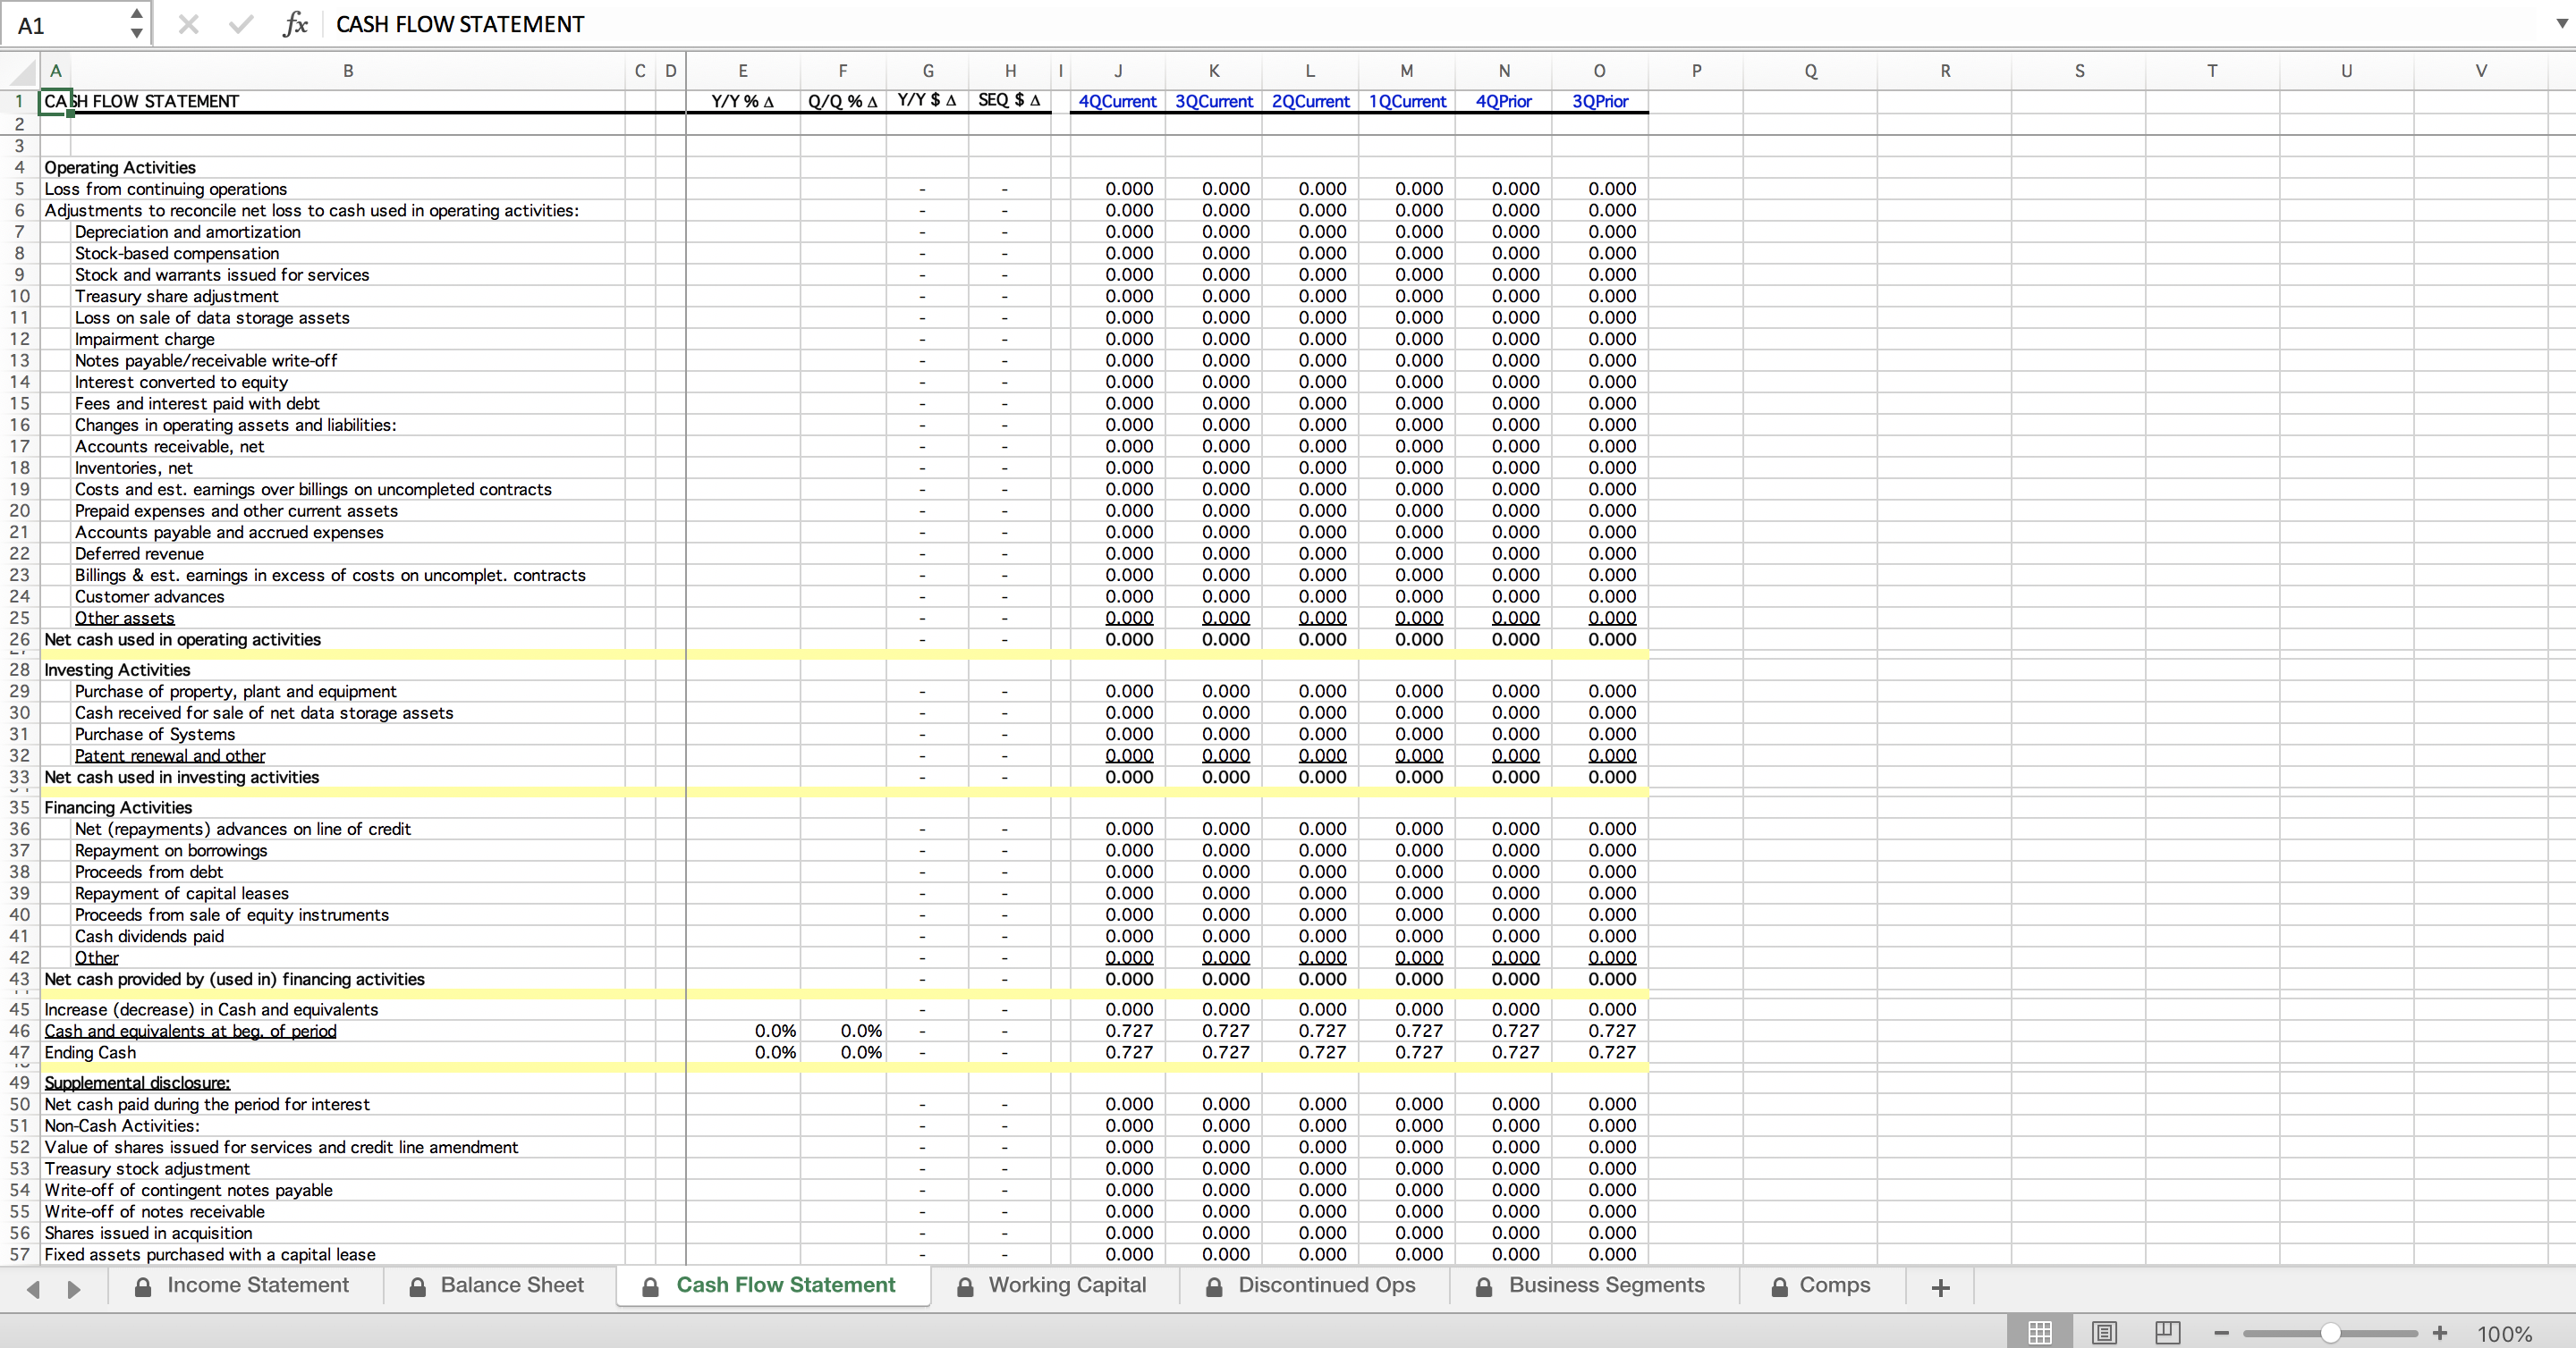Select Inventories, net row label

[134, 468]
